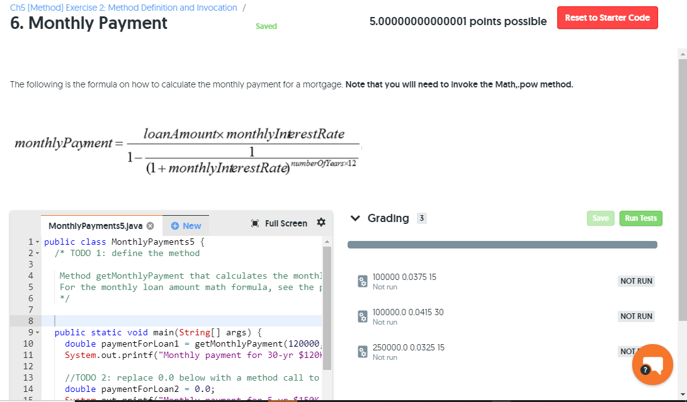Open the editor settings gear icon
Screen dimensions: 687x402
tap(321, 223)
